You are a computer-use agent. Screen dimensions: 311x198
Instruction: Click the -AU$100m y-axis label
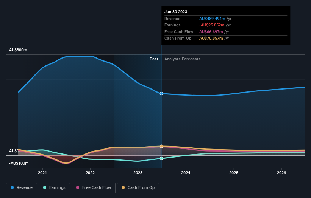pos(19,163)
